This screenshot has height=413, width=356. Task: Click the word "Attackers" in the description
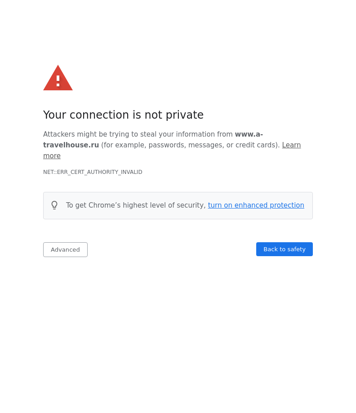pos(59,134)
